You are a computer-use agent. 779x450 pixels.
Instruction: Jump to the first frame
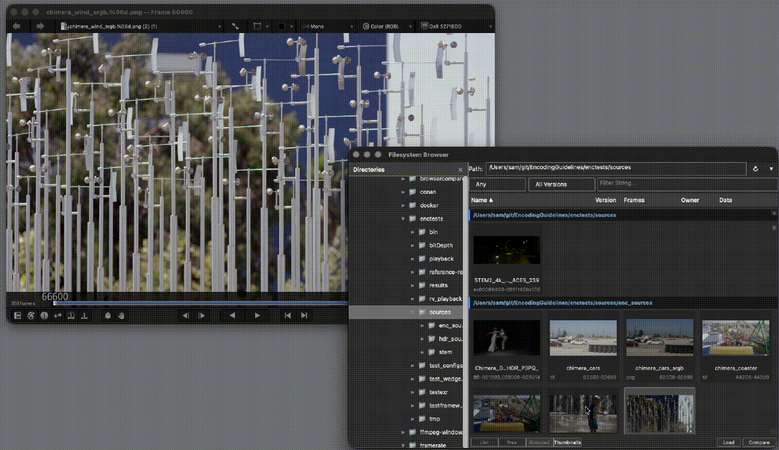pos(288,316)
